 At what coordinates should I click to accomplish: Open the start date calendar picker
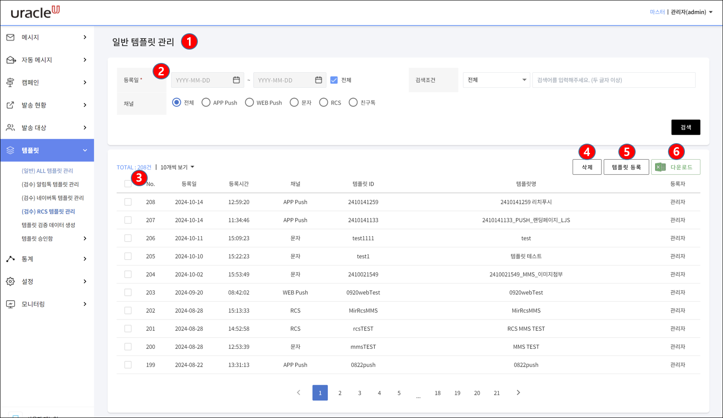point(236,80)
